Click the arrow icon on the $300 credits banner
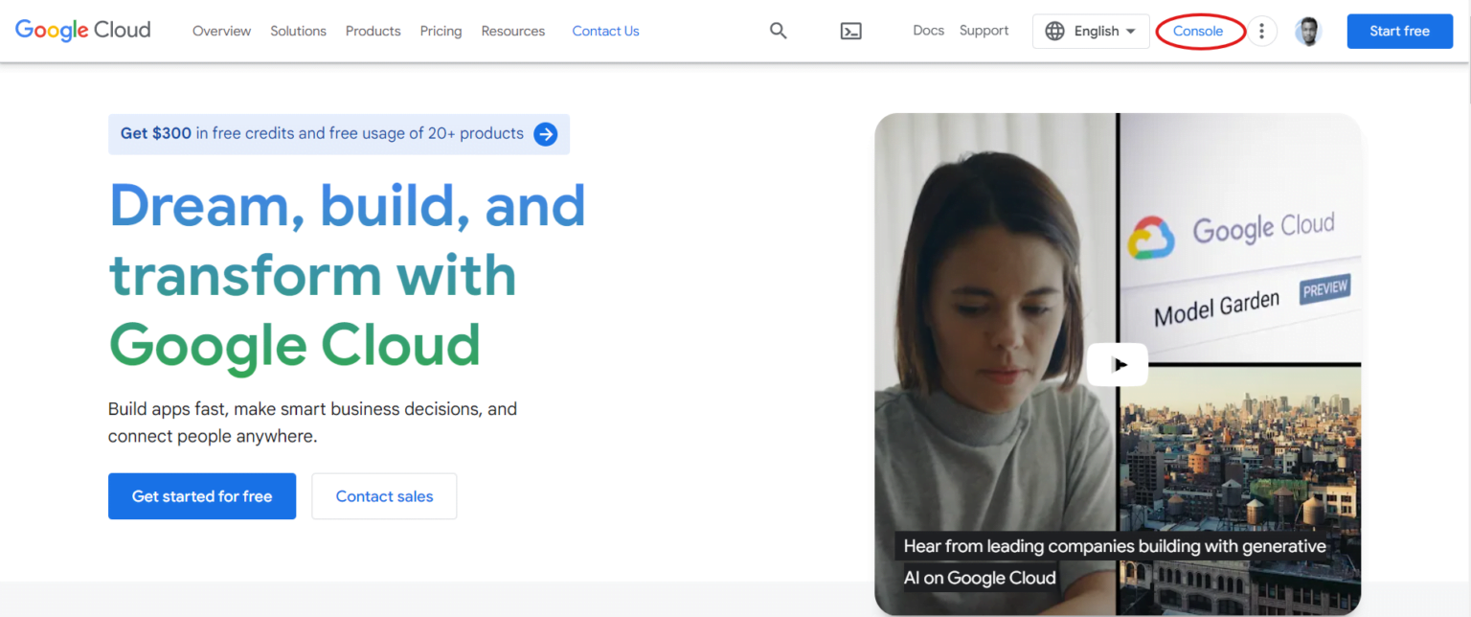This screenshot has height=617, width=1471. 545,134
